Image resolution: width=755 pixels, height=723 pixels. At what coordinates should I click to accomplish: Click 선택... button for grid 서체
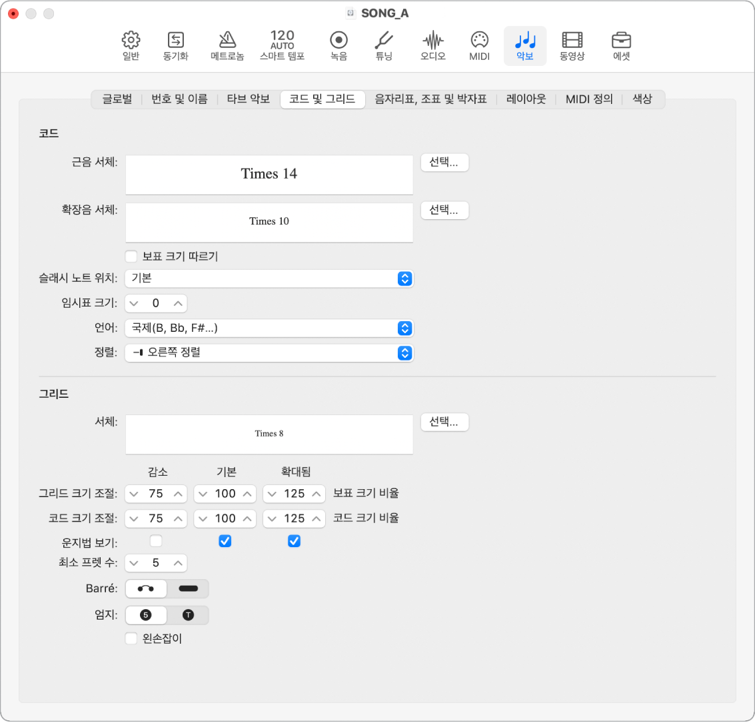click(444, 422)
